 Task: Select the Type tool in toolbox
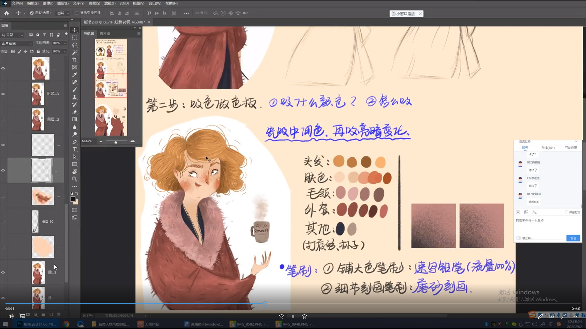74,149
